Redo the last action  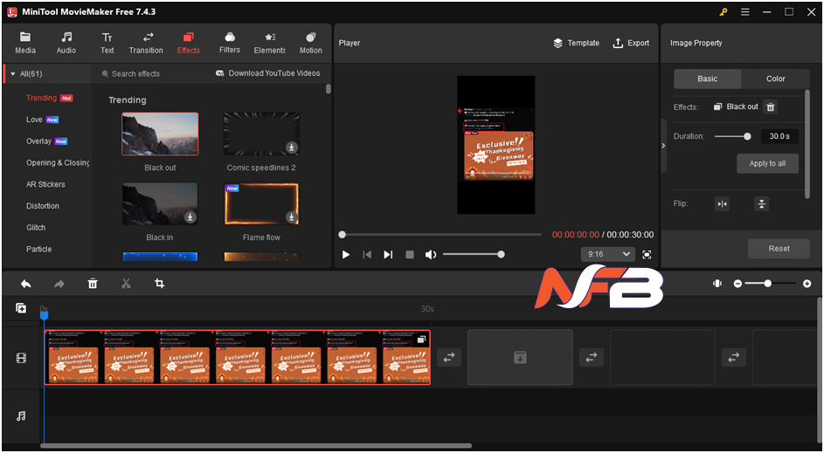click(59, 284)
